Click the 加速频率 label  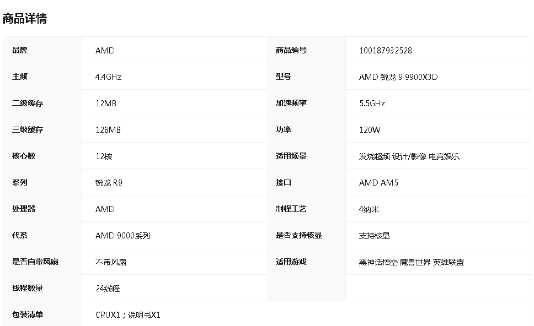pos(291,104)
